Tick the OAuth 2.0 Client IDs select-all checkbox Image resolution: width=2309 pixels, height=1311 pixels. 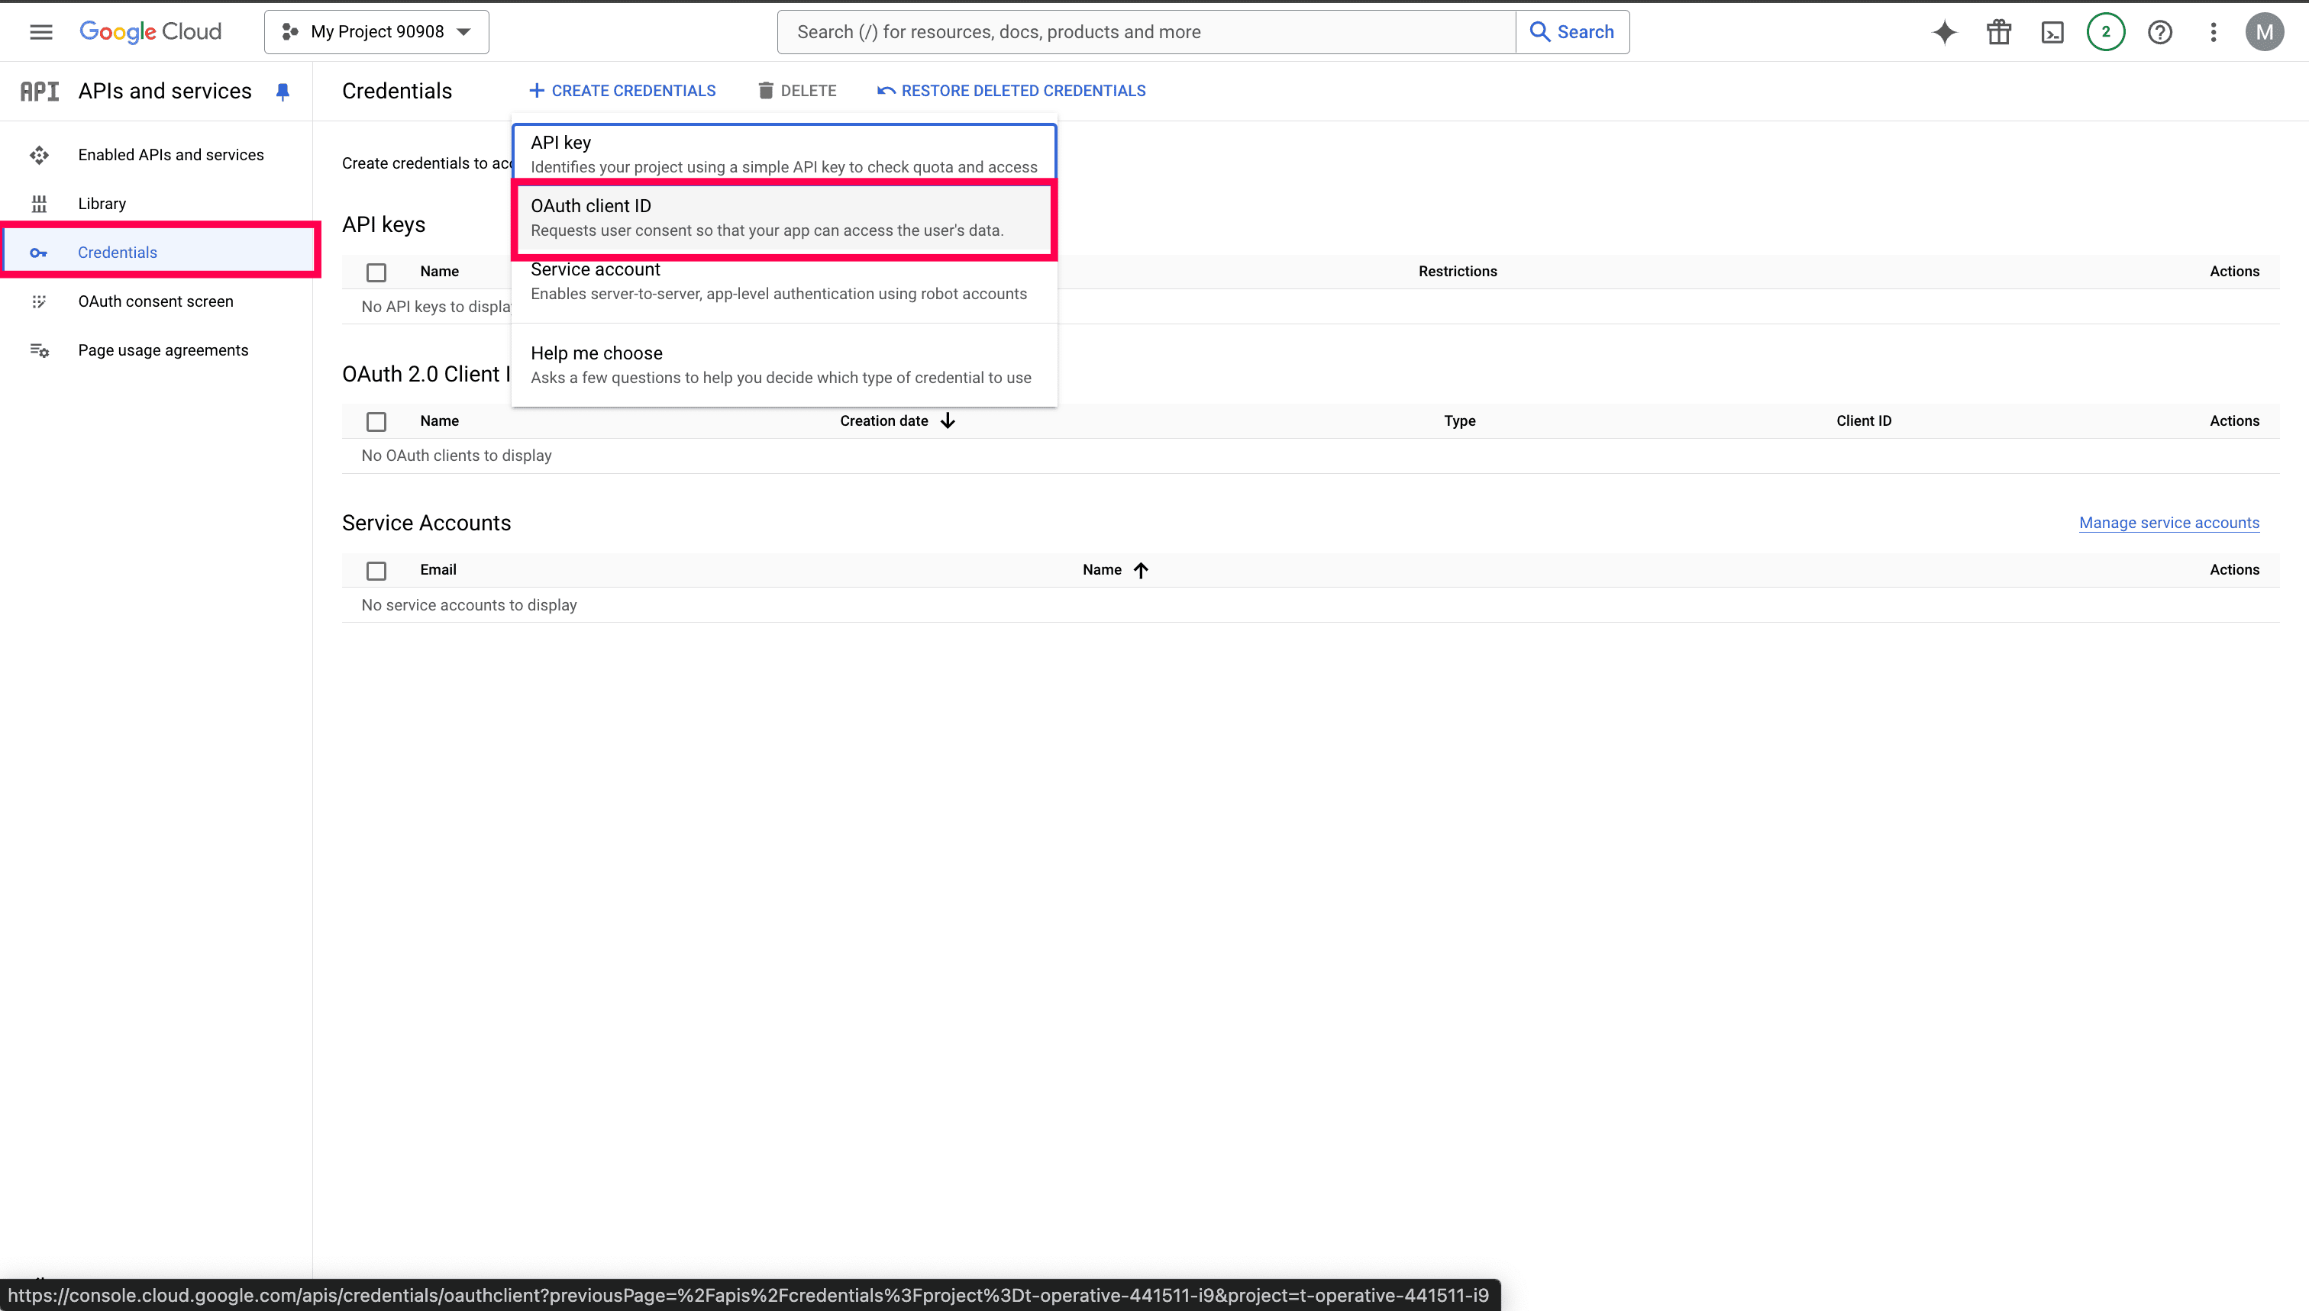click(376, 421)
